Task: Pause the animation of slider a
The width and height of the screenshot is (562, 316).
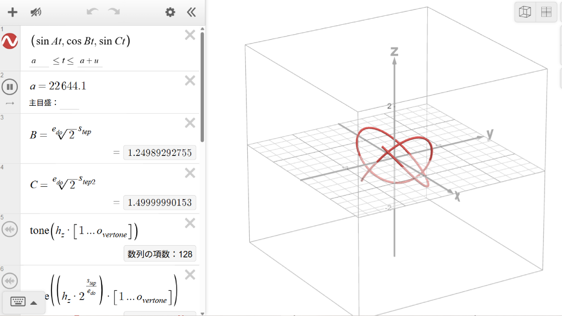Action: (9, 87)
